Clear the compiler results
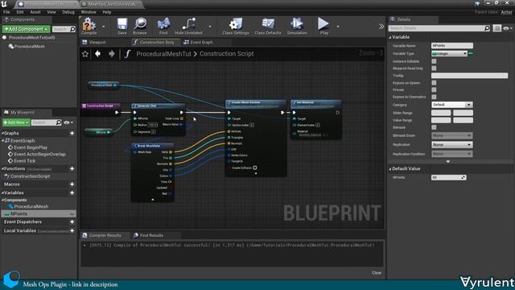Screen dimensions: 515x290 pyautogui.click(x=377, y=273)
